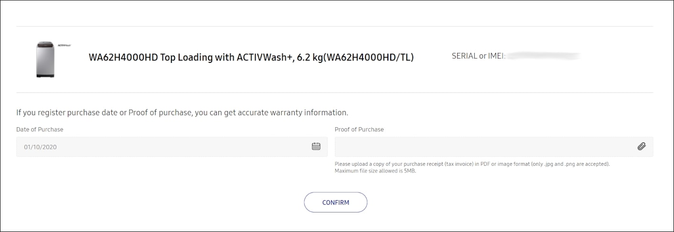The width and height of the screenshot is (674, 232).
Task: Click the purchase receipt upload instructions text
Action: (x=472, y=164)
